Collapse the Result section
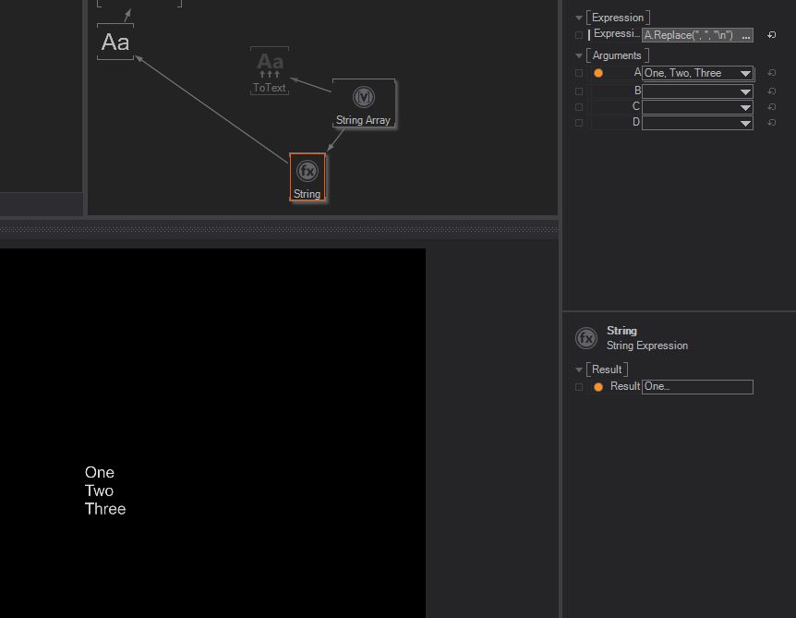 point(579,370)
